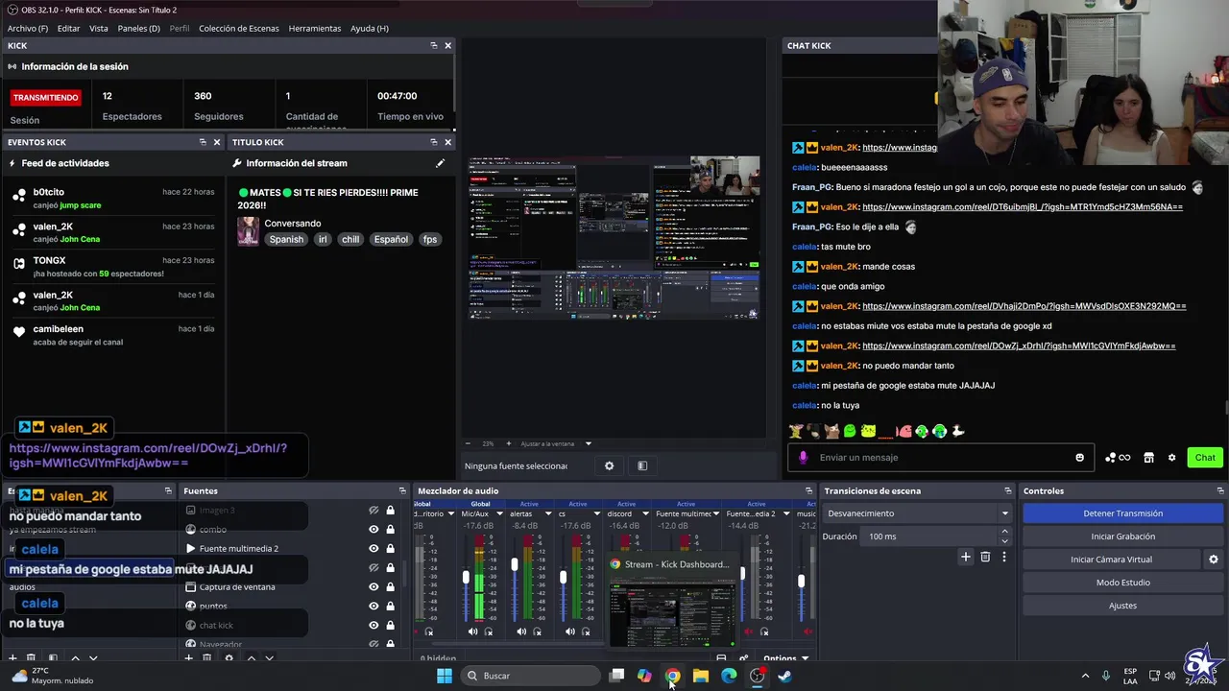This screenshot has height=691, width=1229.
Task: Open the Mic/Aux channel dropdown arrow
Action: pos(499,513)
